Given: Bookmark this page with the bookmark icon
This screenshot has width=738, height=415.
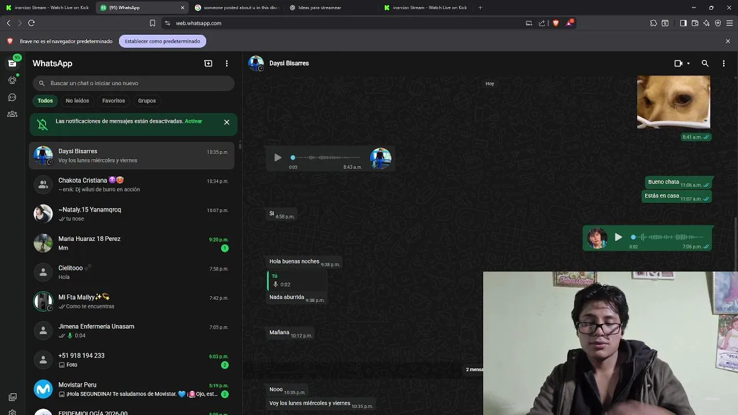Looking at the screenshot, I should coord(152,23).
